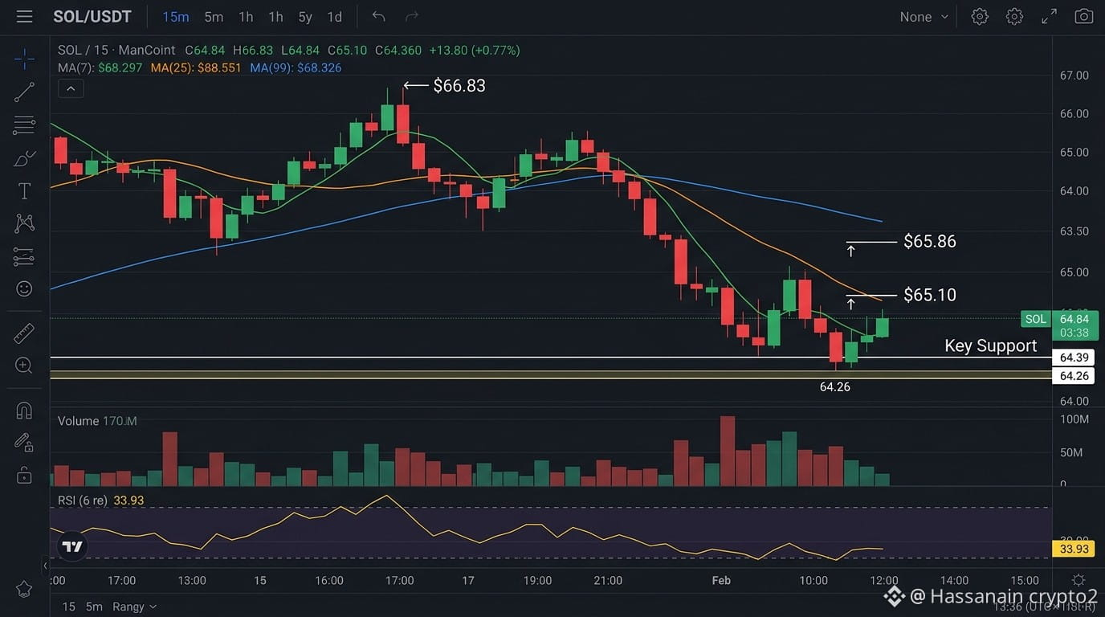Image resolution: width=1105 pixels, height=617 pixels.
Task: Click the 15 button beside Rangy
Action: 69,607
